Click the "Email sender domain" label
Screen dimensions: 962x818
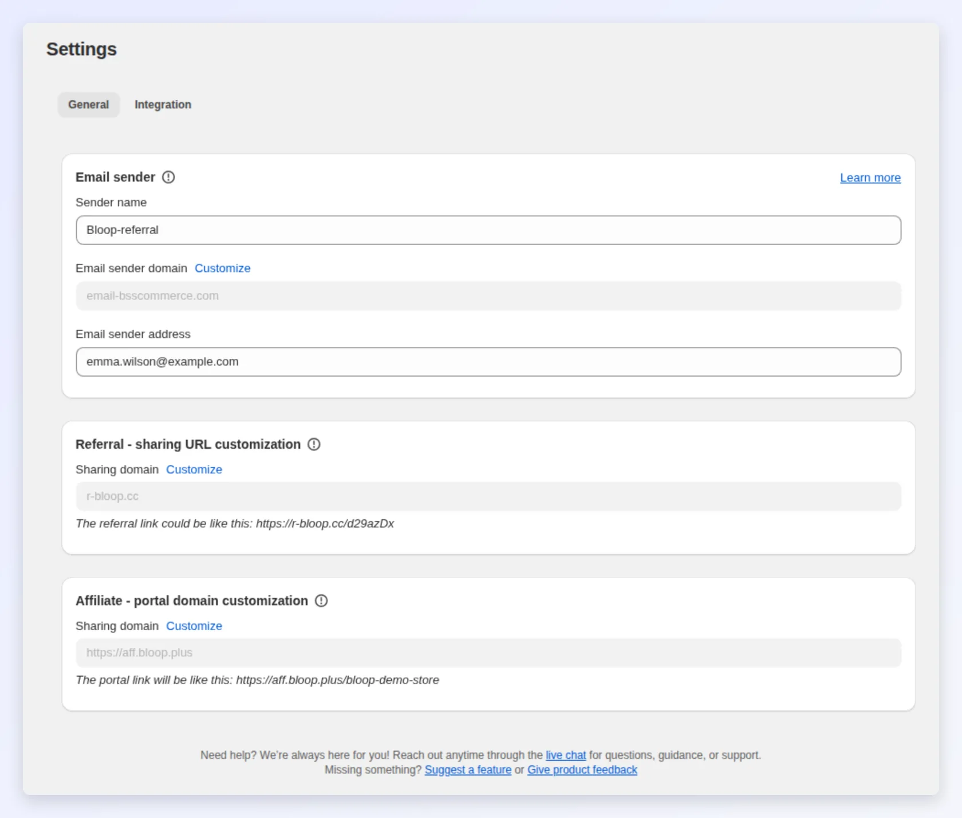[x=131, y=268]
